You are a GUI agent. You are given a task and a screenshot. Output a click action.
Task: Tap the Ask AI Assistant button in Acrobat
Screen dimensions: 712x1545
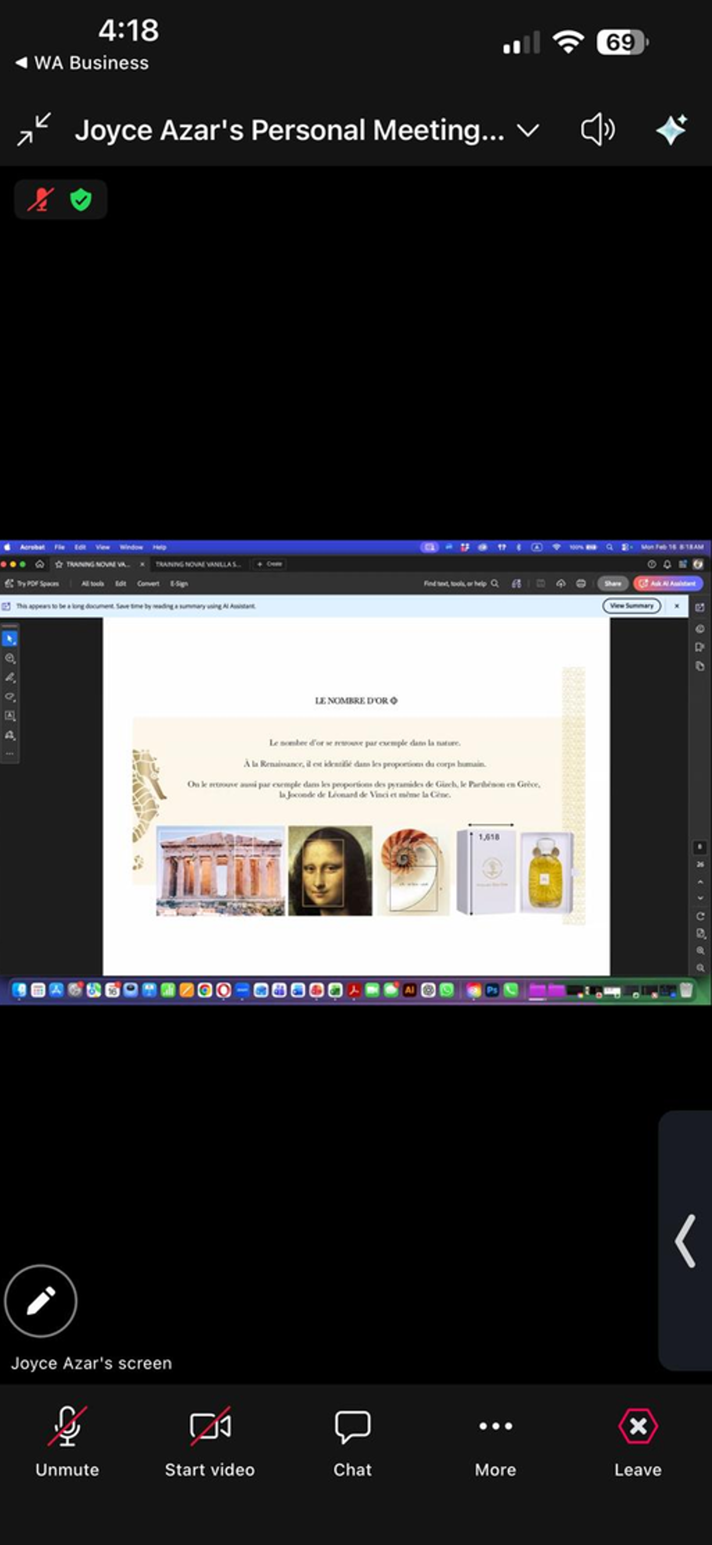(668, 583)
